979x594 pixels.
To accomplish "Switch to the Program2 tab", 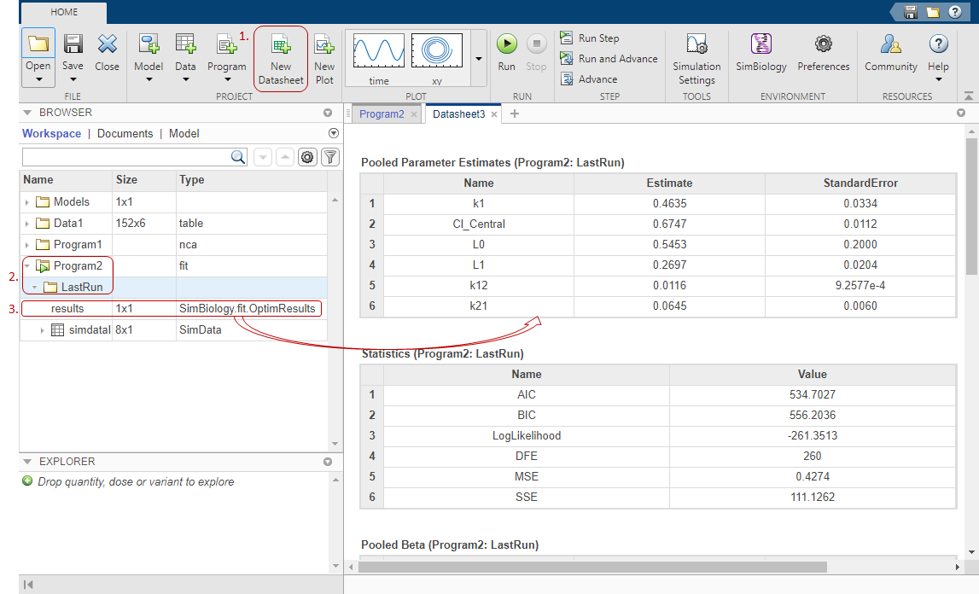I will point(381,114).
